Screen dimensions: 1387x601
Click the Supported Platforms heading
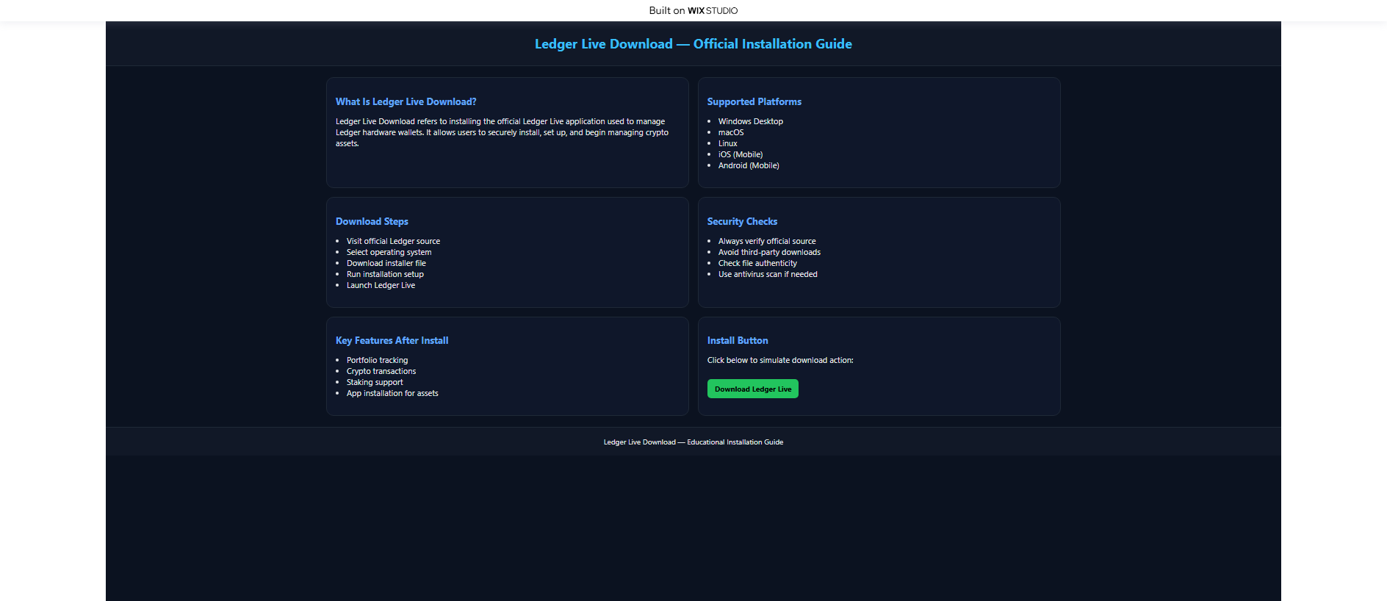[x=754, y=101]
